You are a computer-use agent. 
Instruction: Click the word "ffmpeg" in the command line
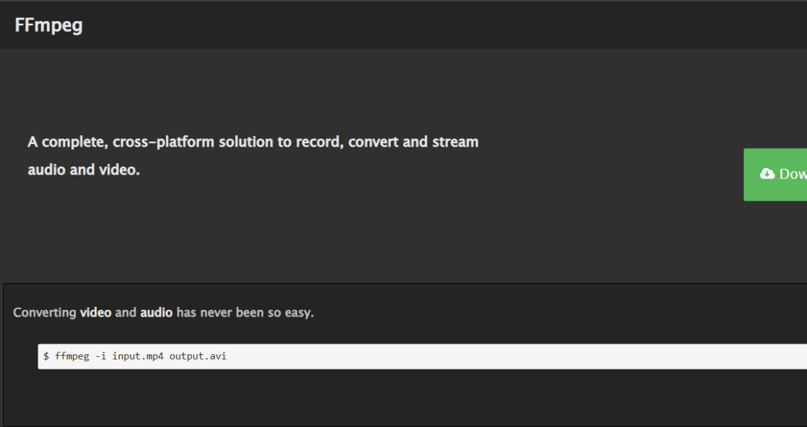(71, 356)
